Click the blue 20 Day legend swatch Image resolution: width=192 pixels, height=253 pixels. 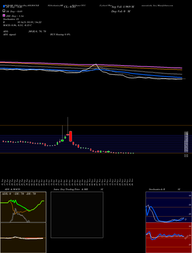point(4,7)
